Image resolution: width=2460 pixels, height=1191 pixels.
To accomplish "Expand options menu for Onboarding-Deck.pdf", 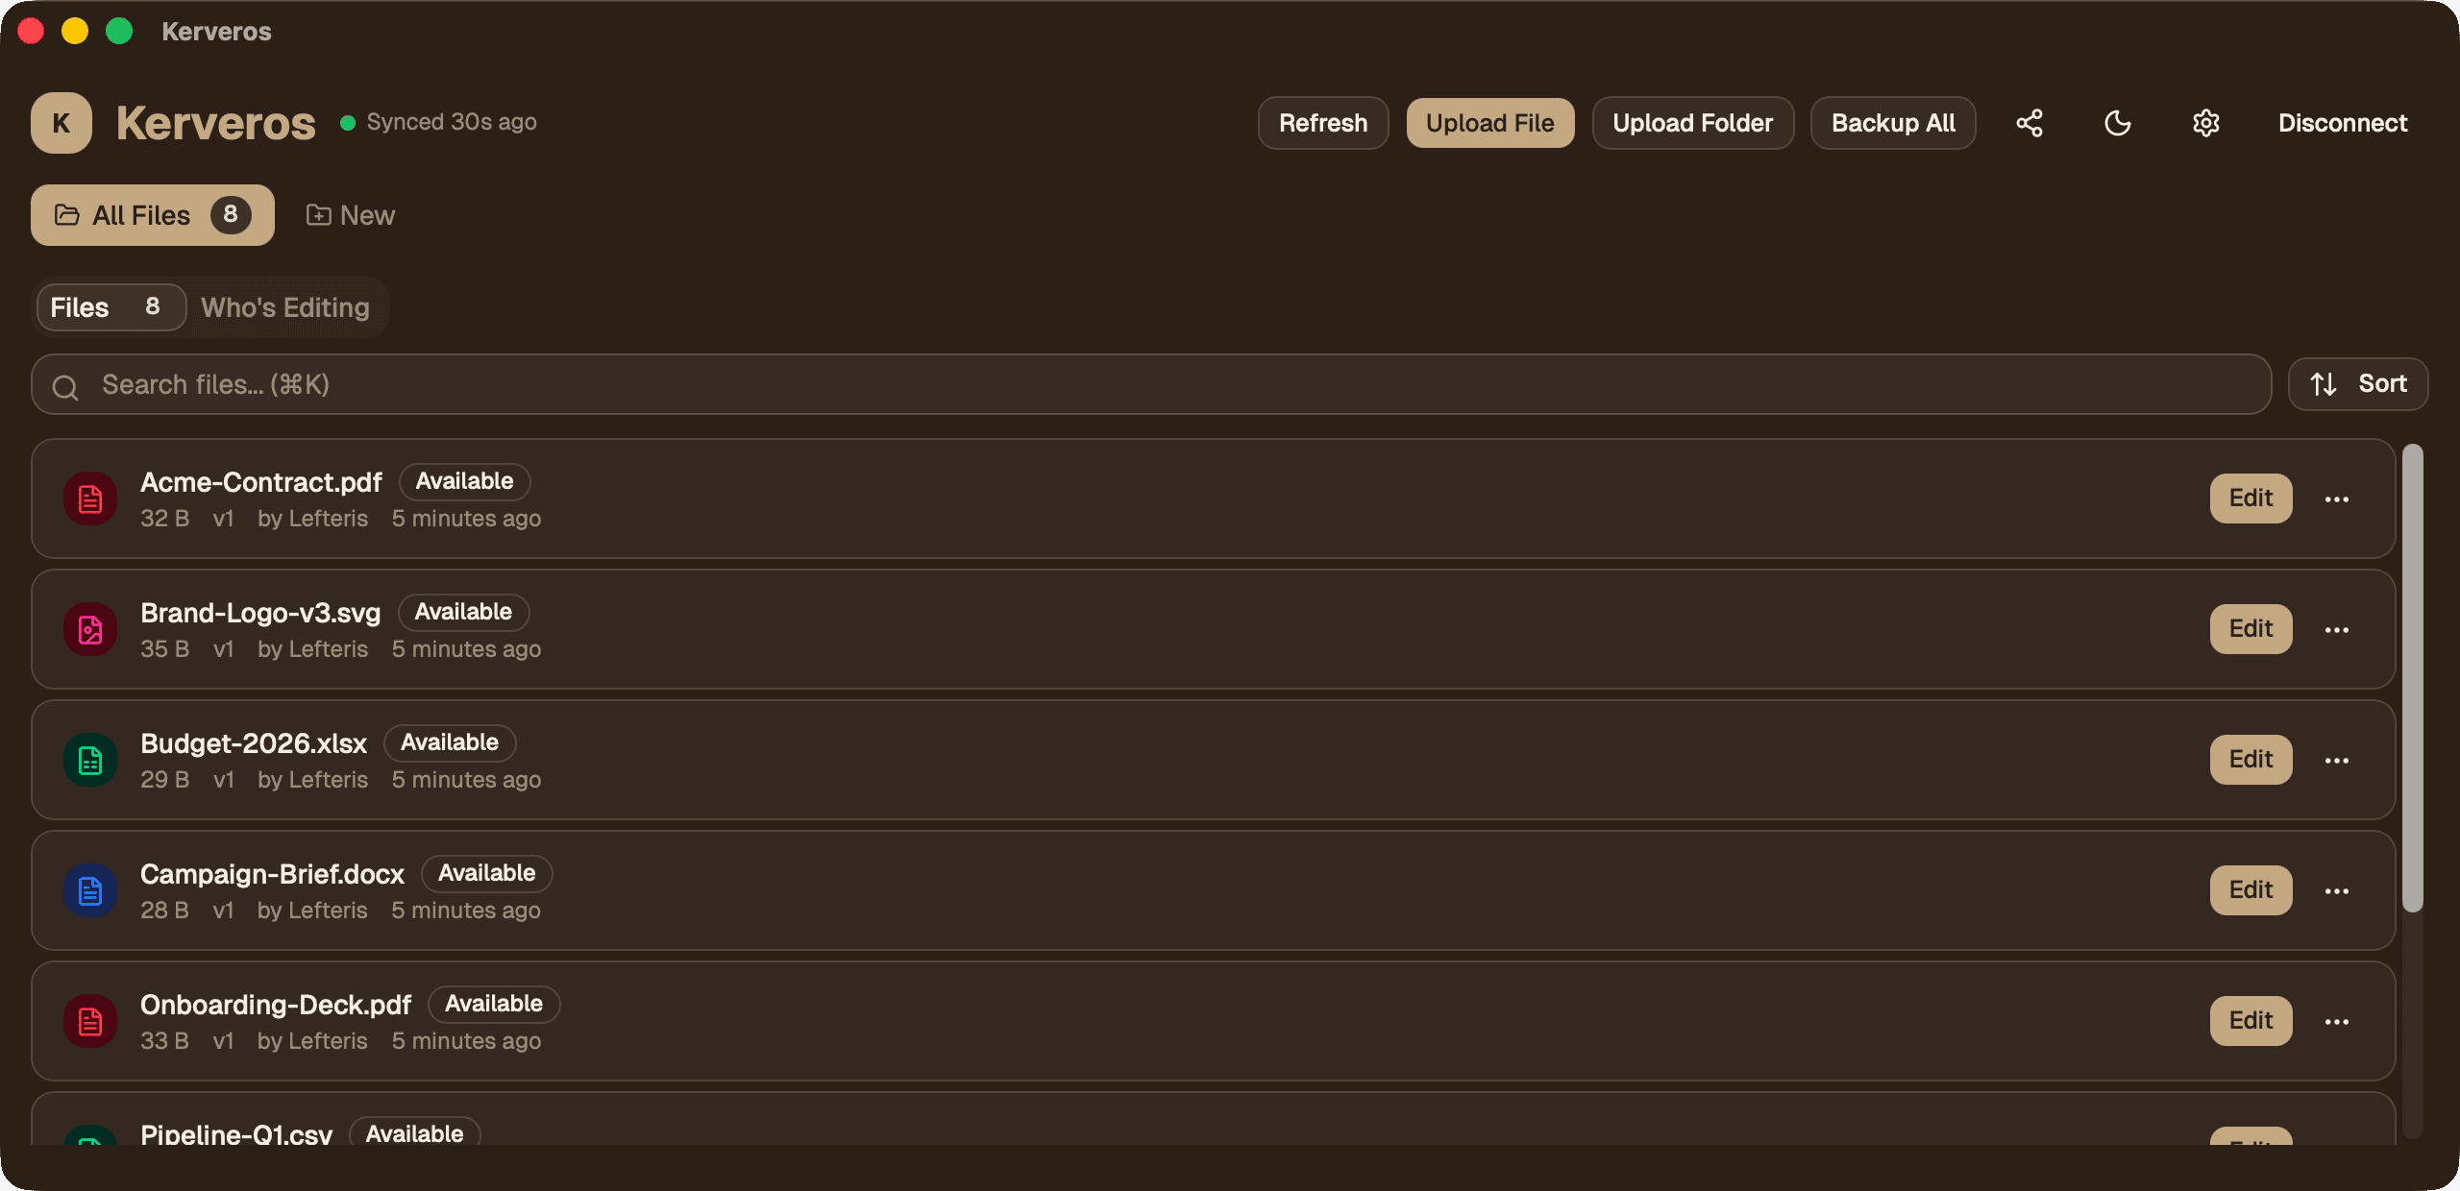I will point(2337,1021).
